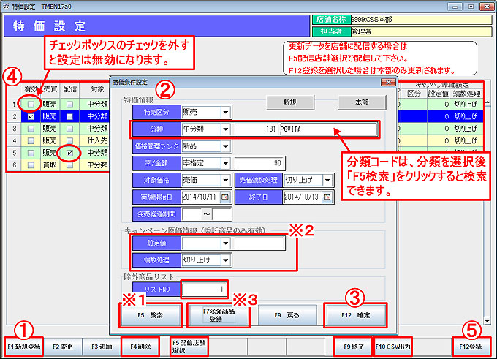The height and width of the screenshot is (359, 497).
Task: Click scroll up arrow of the list
Action: tap(487, 102)
